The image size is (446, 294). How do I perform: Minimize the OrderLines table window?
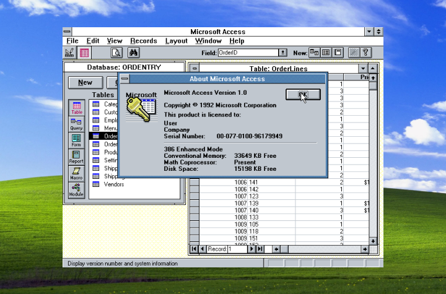pyautogui.click(x=363, y=69)
